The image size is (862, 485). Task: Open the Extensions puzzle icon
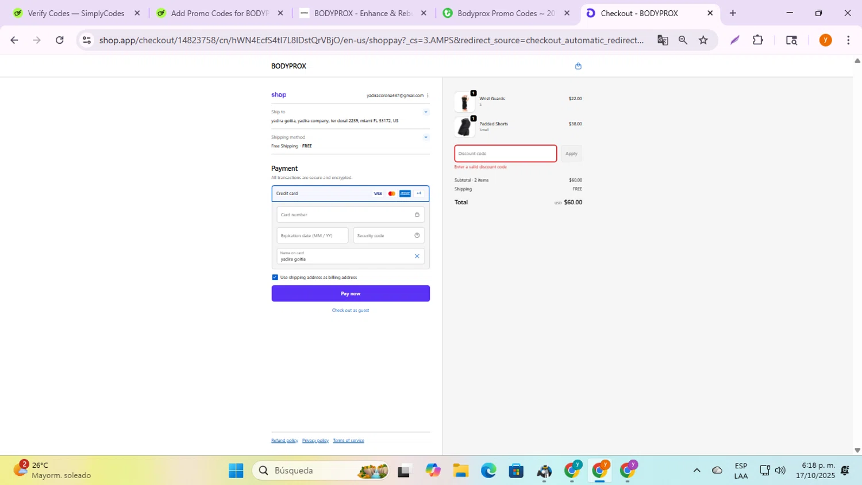tap(758, 40)
